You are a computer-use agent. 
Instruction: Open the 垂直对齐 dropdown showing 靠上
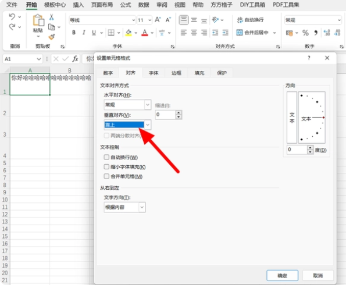pyautogui.click(x=127, y=125)
